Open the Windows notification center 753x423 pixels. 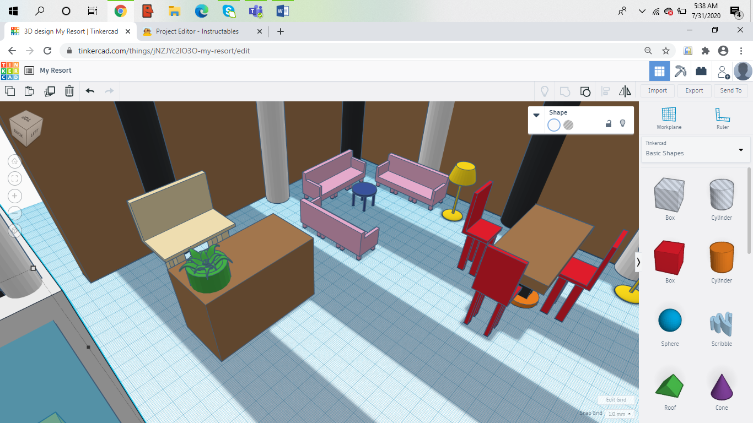tap(735, 11)
